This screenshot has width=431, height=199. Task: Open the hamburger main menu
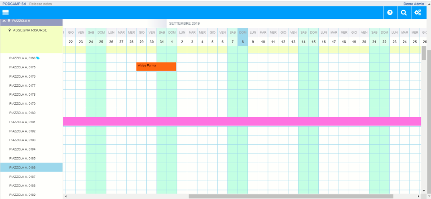[x=5, y=13]
